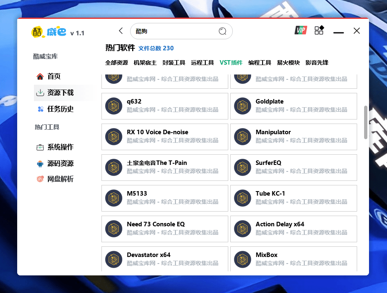This screenshot has width=387, height=293.
Task: Switch to the 远程工具 tab
Action: coord(202,63)
